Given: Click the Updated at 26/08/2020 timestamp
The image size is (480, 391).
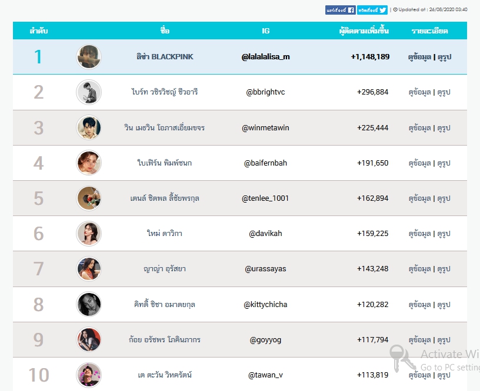Looking at the screenshot, I should tap(431, 10).
